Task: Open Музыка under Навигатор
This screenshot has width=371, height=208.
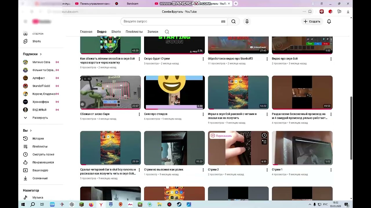Action: click(x=38, y=198)
